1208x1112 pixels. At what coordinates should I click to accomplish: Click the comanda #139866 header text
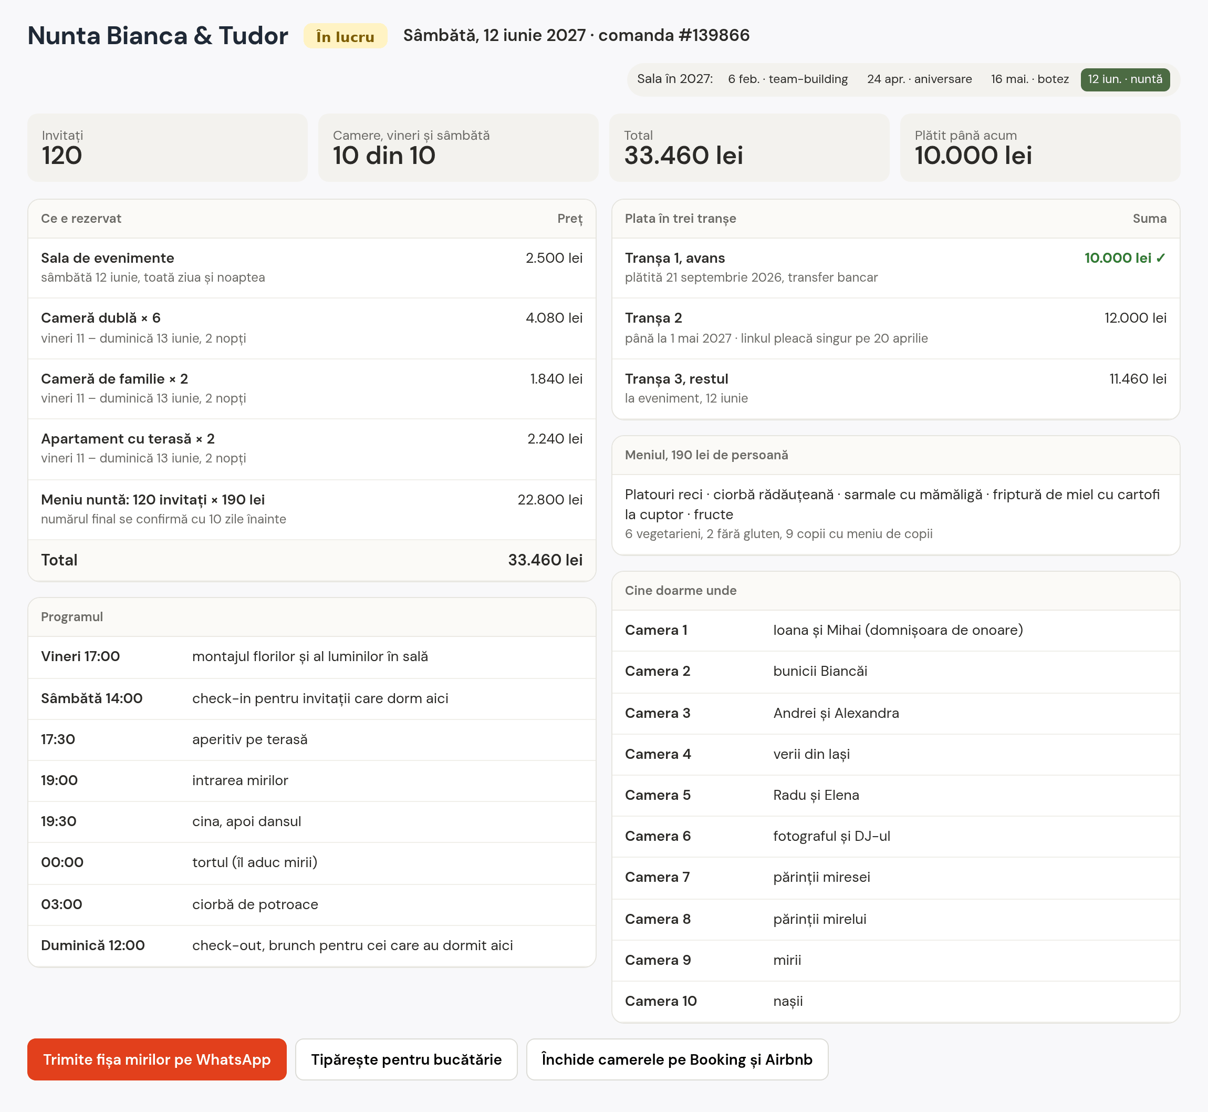tap(673, 35)
